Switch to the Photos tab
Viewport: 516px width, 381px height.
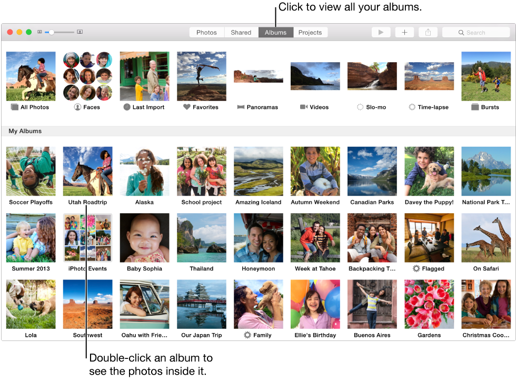pyautogui.click(x=206, y=32)
